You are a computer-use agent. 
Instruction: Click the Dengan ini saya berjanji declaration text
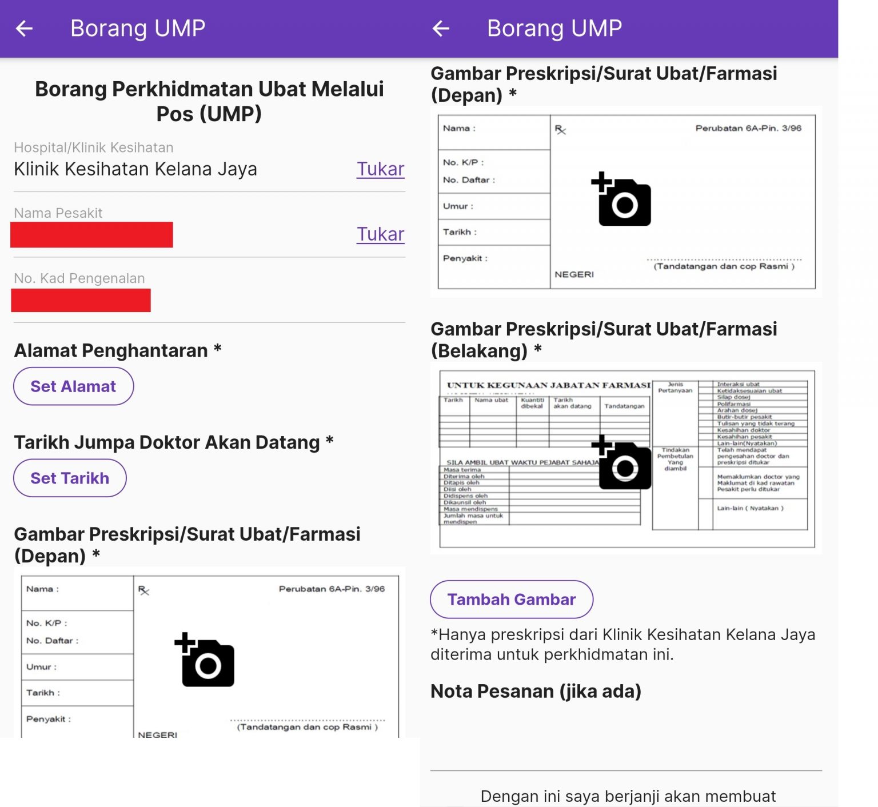click(x=628, y=796)
